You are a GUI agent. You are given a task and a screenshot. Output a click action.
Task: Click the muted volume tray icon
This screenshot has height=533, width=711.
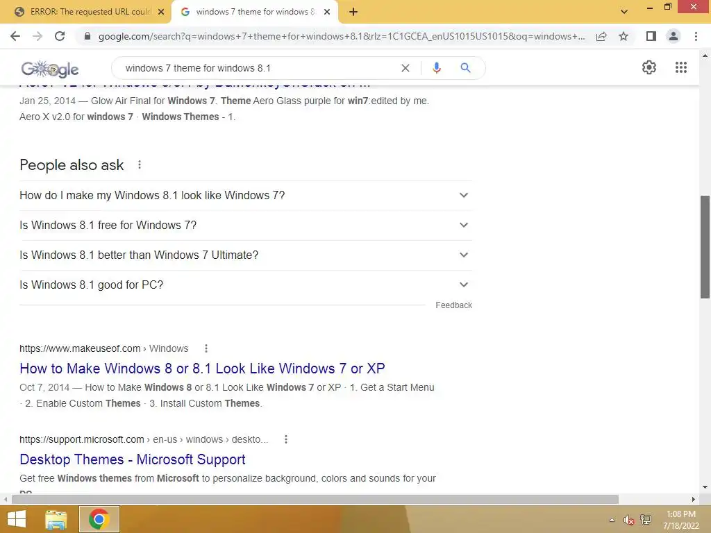pos(628,520)
